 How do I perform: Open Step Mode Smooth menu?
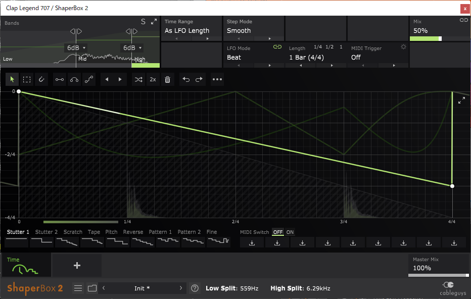[239, 31]
